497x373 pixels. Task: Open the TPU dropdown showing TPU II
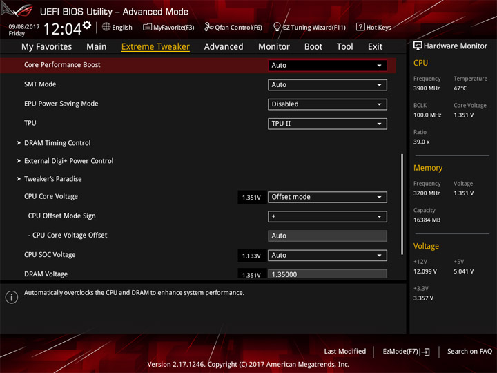click(x=327, y=124)
